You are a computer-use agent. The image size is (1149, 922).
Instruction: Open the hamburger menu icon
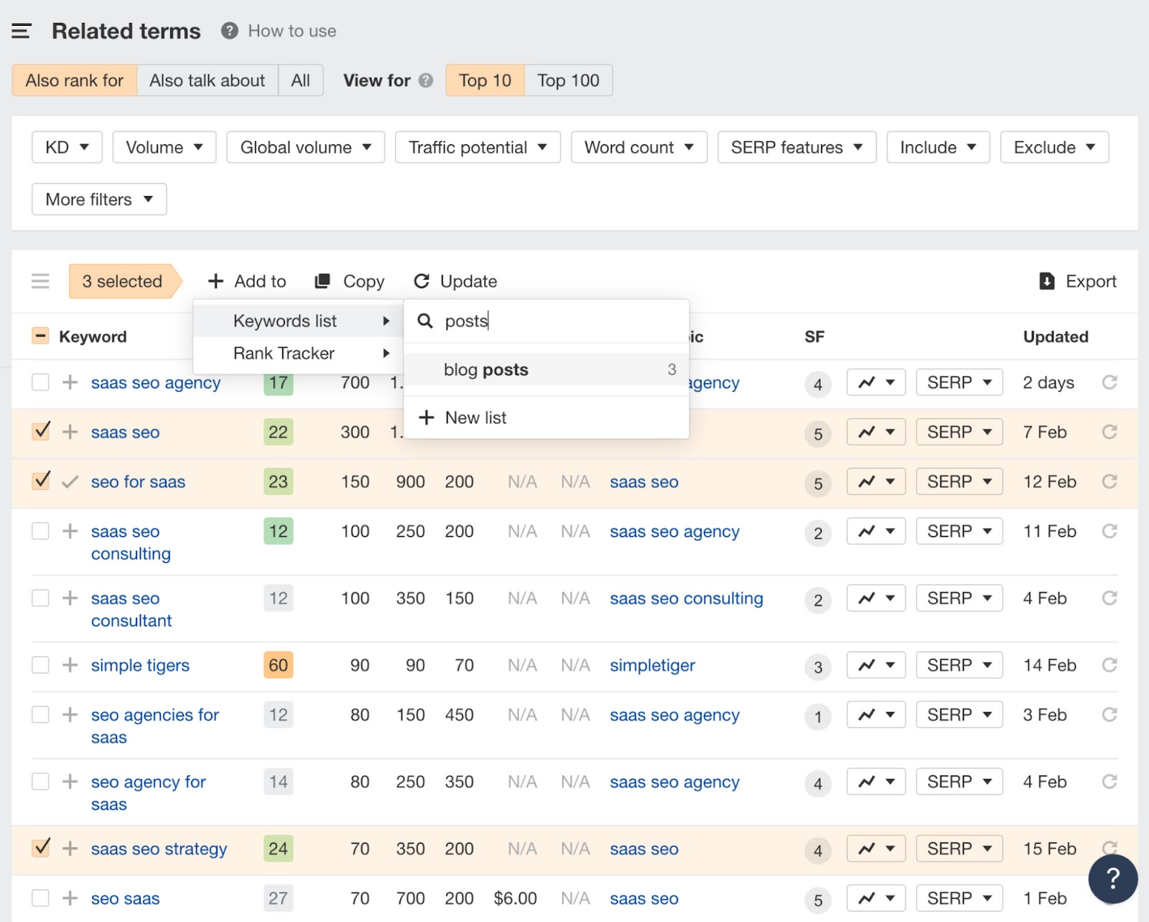coord(22,30)
